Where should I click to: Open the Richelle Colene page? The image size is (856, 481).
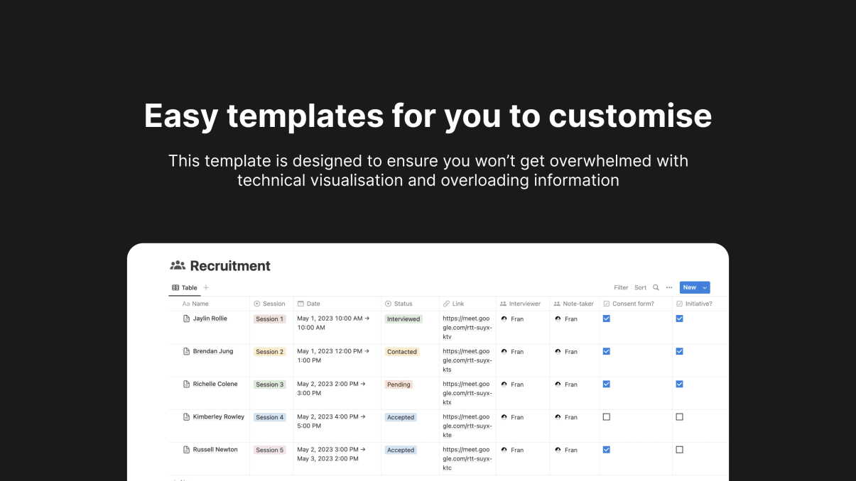(215, 384)
